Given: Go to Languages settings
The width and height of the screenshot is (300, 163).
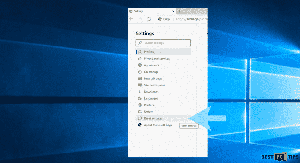Looking at the screenshot, I should pos(163,98).
